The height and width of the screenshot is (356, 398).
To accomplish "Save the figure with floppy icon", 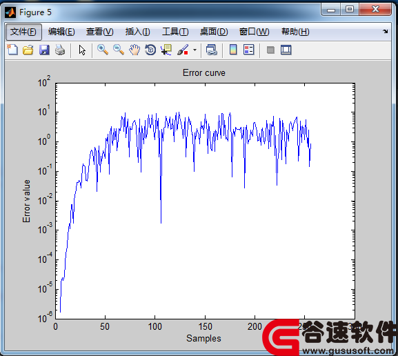I will click(44, 50).
